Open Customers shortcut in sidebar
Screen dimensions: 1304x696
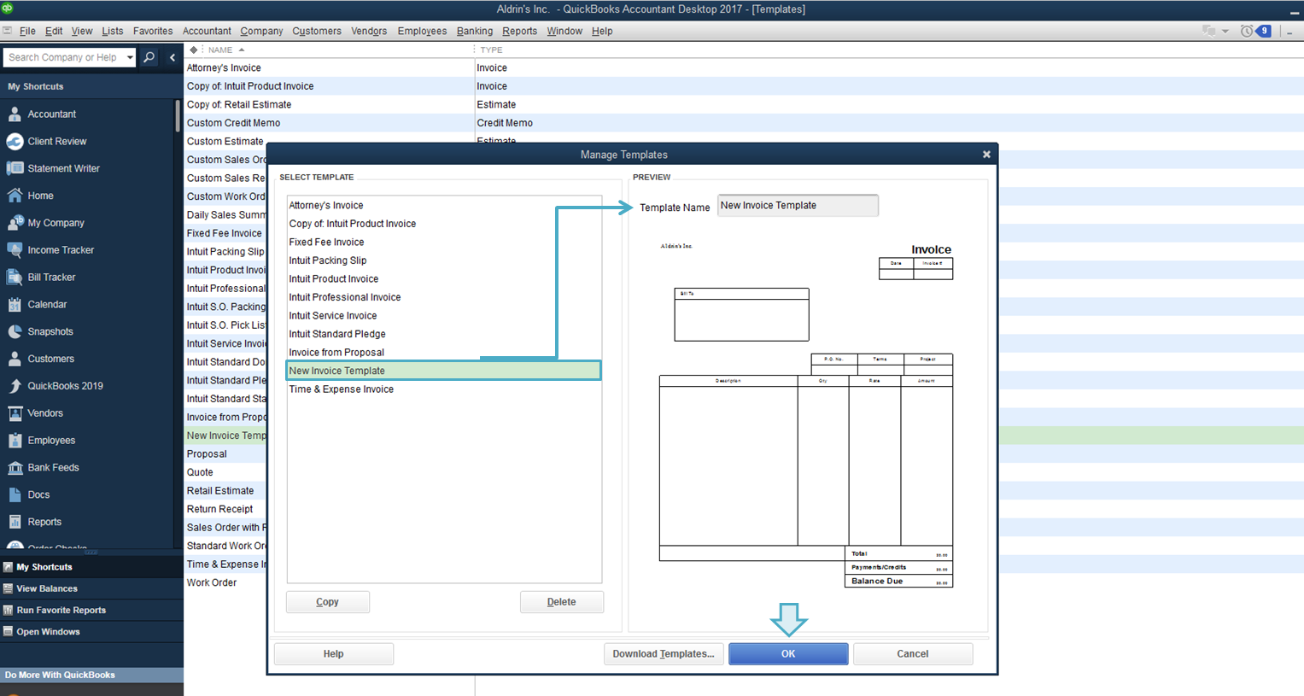pyautogui.click(x=50, y=360)
